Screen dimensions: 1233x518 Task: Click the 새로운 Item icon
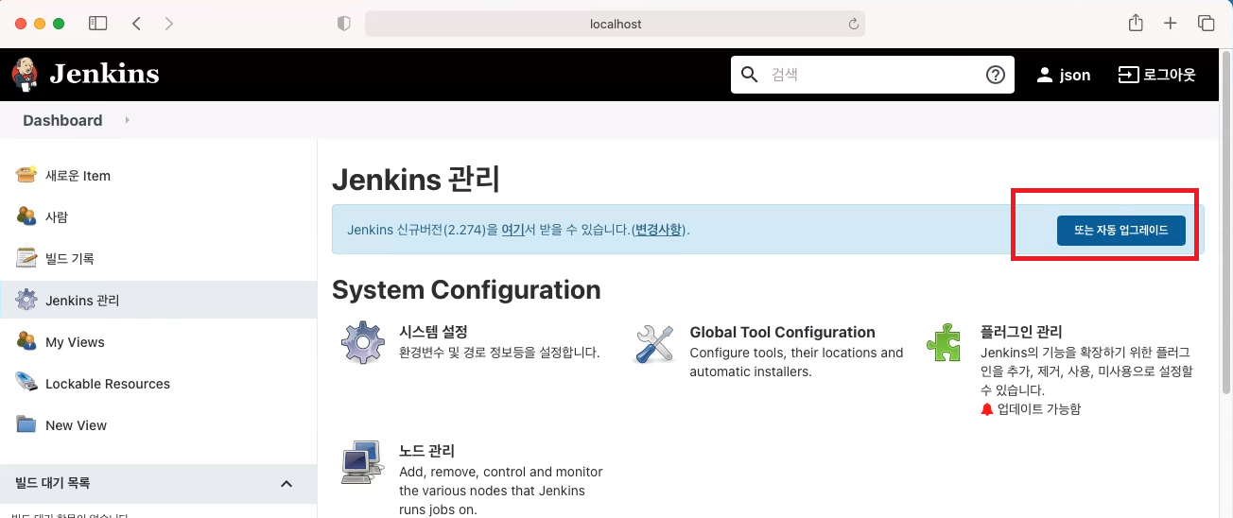pos(26,175)
